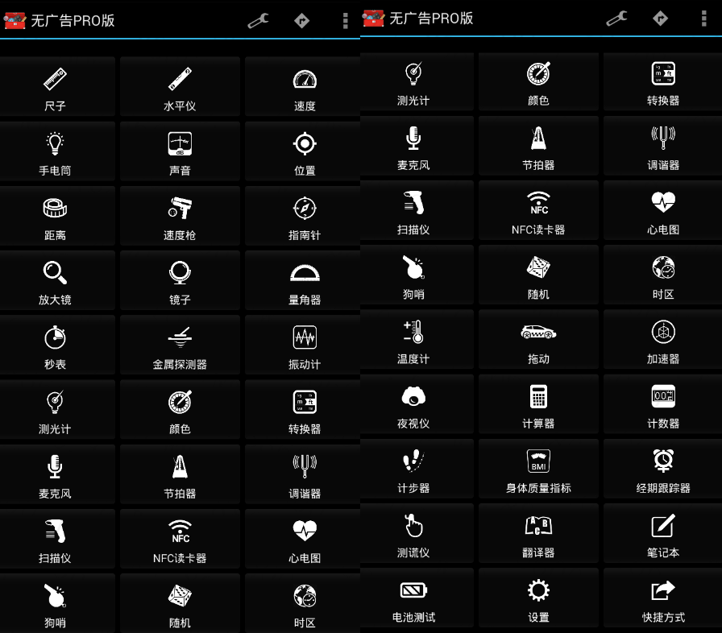
Task: Open the 尺子 ruler tool
Action: pos(56,86)
